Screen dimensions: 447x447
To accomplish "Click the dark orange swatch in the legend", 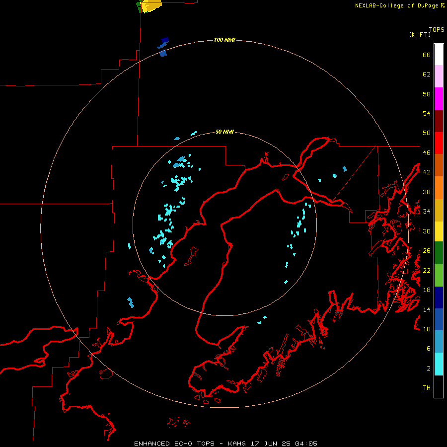I will click(x=439, y=165).
